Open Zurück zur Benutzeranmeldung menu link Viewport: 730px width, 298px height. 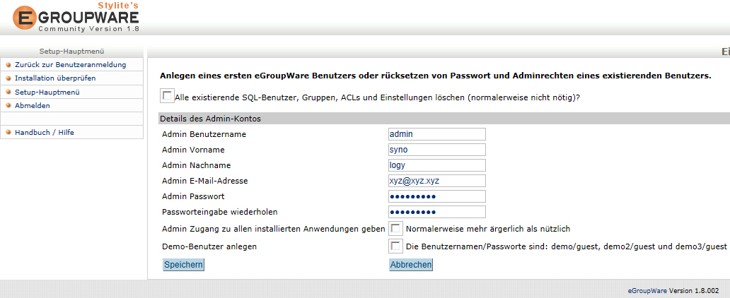pos(70,65)
